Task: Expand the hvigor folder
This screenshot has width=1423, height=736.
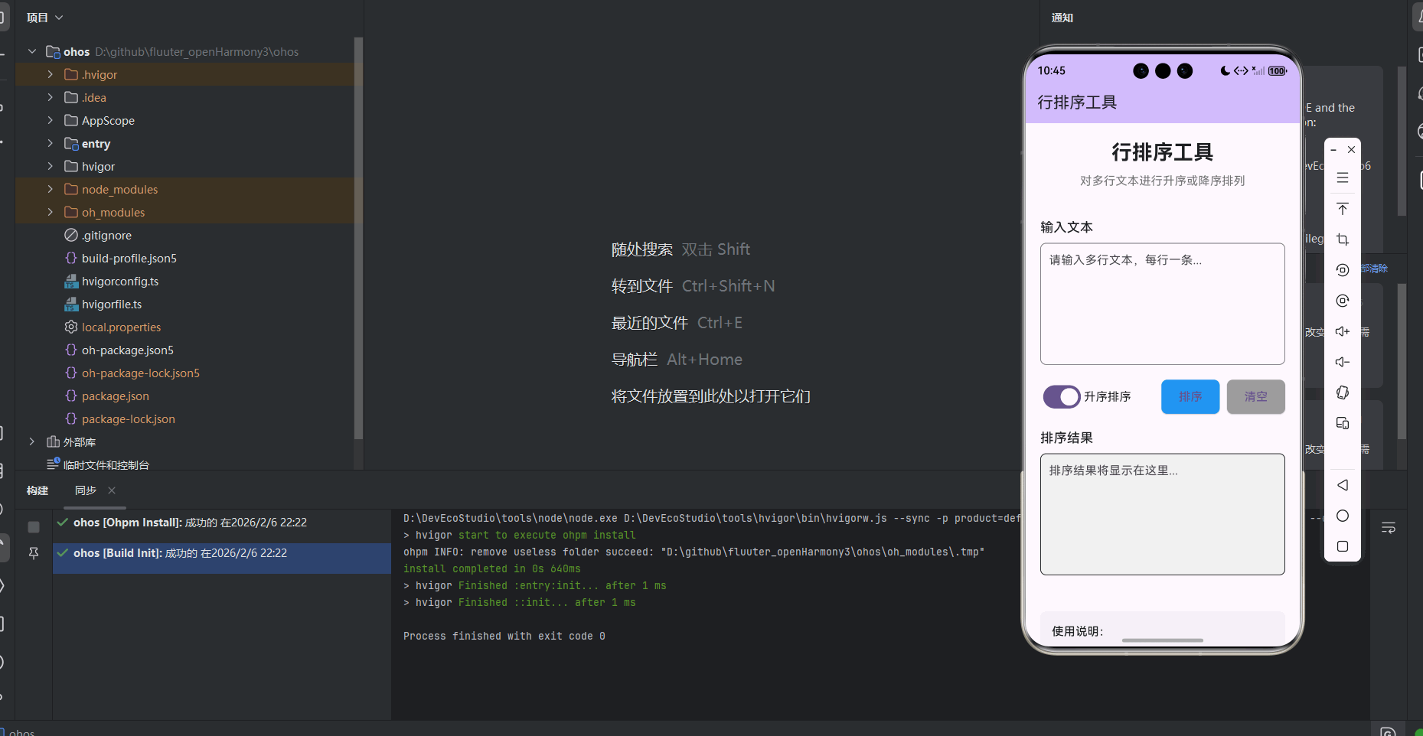Action: pyautogui.click(x=51, y=166)
